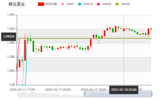Click the 1.095 y-axis label
168x100 pixels.
[x=12, y=15]
